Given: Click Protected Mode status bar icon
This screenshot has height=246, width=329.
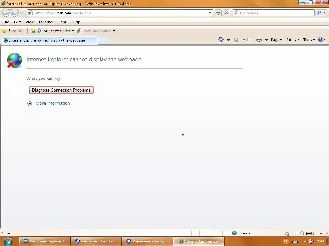Looking at the screenshot, I should click(x=287, y=234).
